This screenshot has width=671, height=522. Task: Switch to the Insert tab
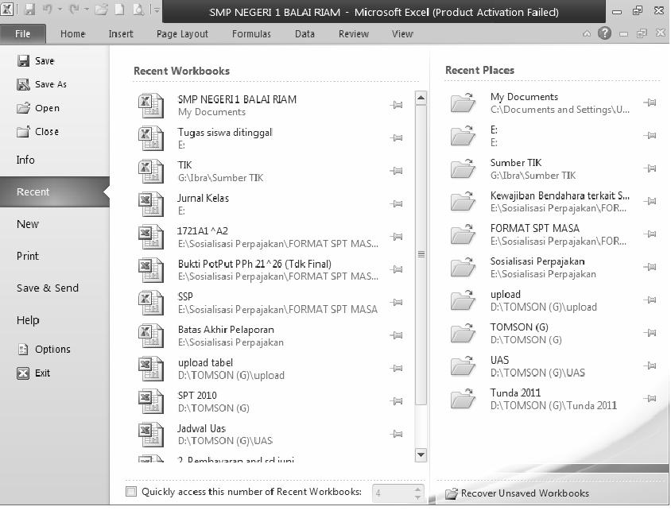tap(121, 34)
